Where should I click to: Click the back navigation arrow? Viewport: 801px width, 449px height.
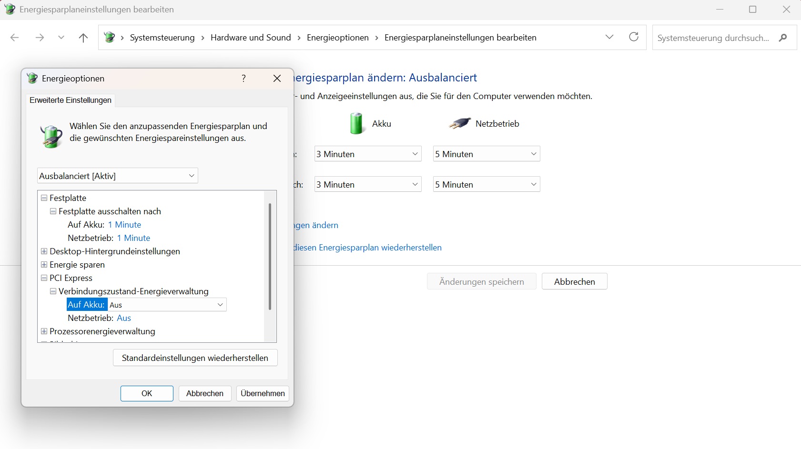[x=15, y=38]
